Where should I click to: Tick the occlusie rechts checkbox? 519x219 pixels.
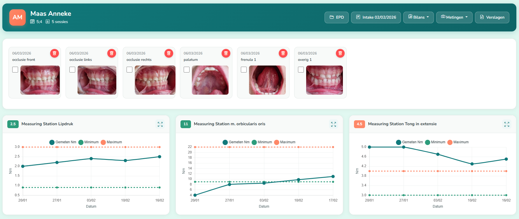(129, 70)
